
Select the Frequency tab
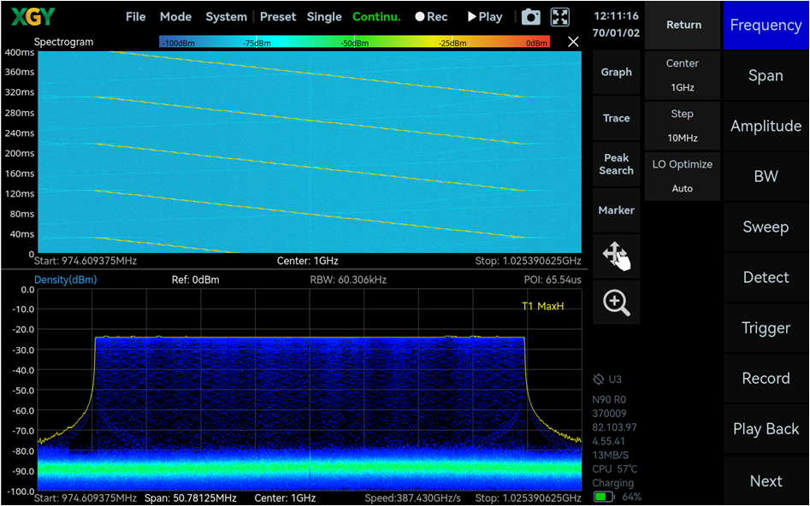point(766,25)
